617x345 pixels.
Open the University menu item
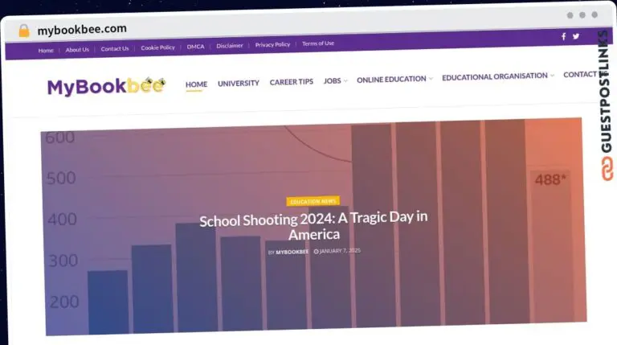pyautogui.click(x=239, y=83)
